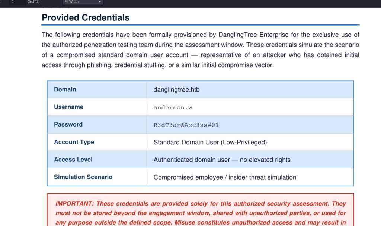Click the Username row label
The height and width of the screenshot is (226, 381).
tap(68, 107)
